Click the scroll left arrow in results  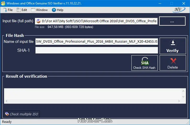tap(7, 101)
